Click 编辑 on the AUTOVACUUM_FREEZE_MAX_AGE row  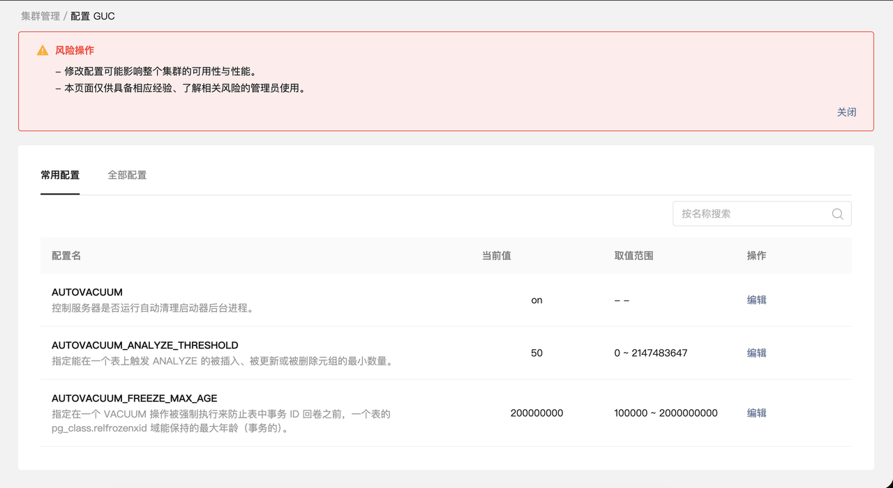point(756,413)
